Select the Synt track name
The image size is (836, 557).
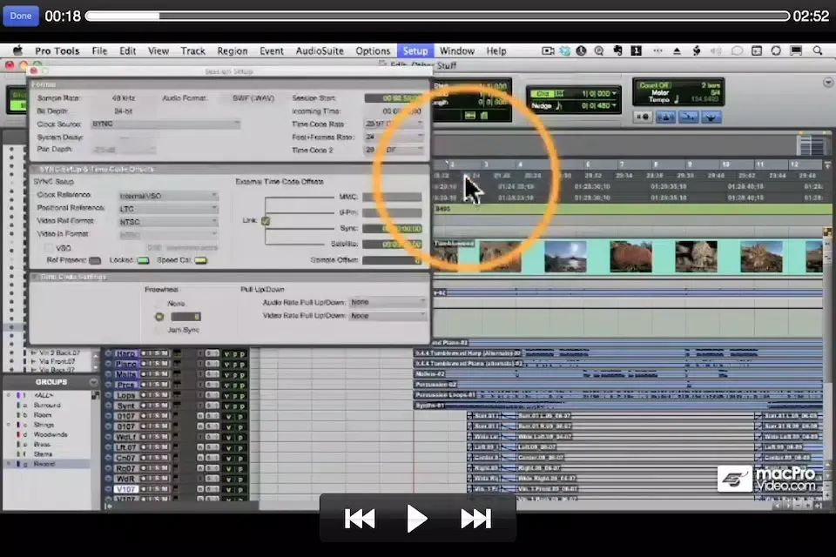point(125,406)
